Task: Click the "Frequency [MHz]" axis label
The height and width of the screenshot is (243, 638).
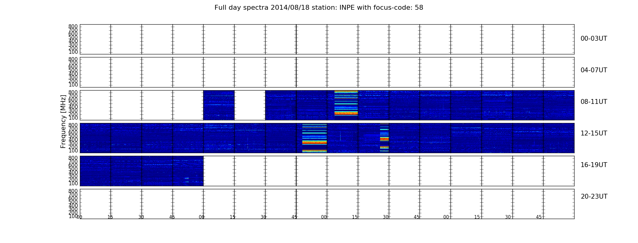Action: [63, 122]
